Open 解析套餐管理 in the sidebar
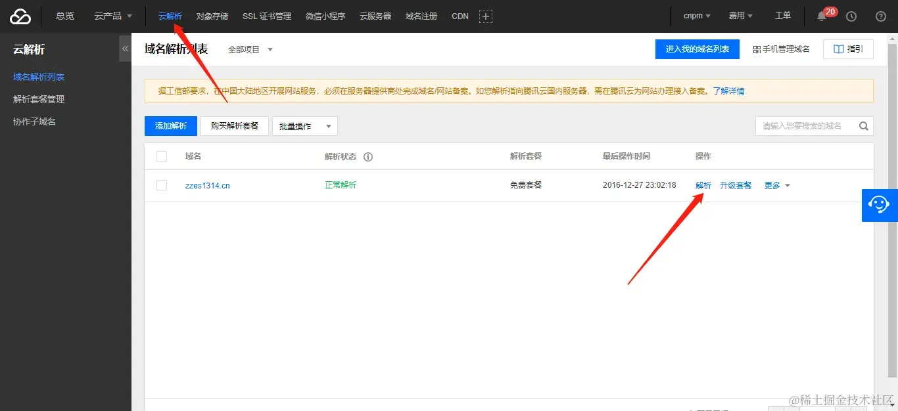 coord(39,99)
